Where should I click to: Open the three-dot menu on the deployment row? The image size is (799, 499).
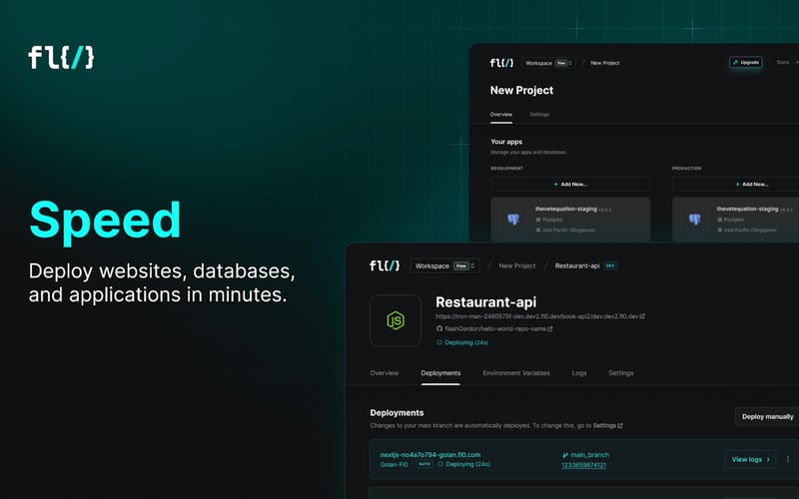(x=788, y=459)
